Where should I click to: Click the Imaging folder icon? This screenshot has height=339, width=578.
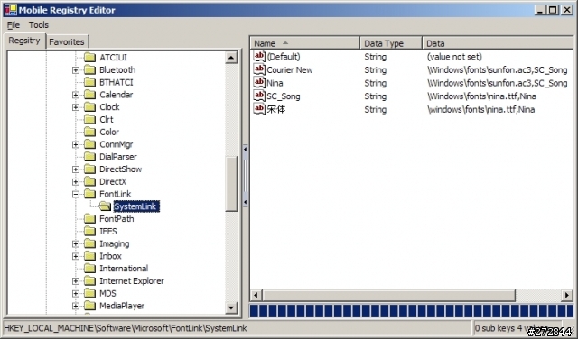point(89,243)
